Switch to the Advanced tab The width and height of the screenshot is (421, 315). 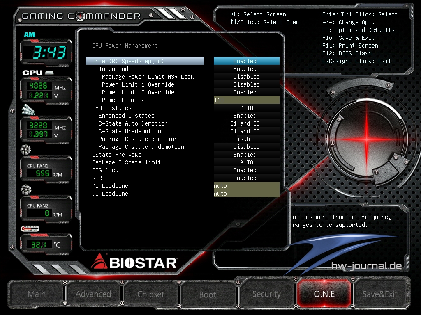pos(93,294)
